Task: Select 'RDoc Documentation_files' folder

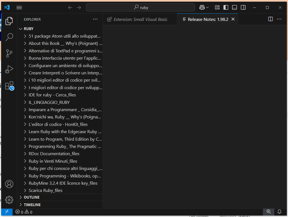Action: tap(60, 154)
